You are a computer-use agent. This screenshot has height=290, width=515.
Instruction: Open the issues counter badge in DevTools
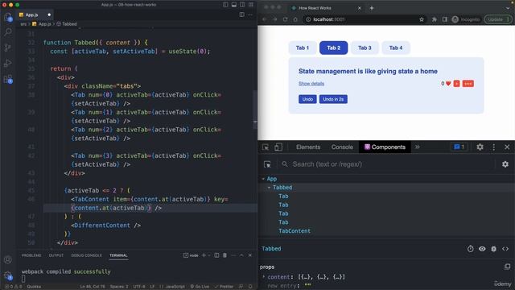point(459,147)
